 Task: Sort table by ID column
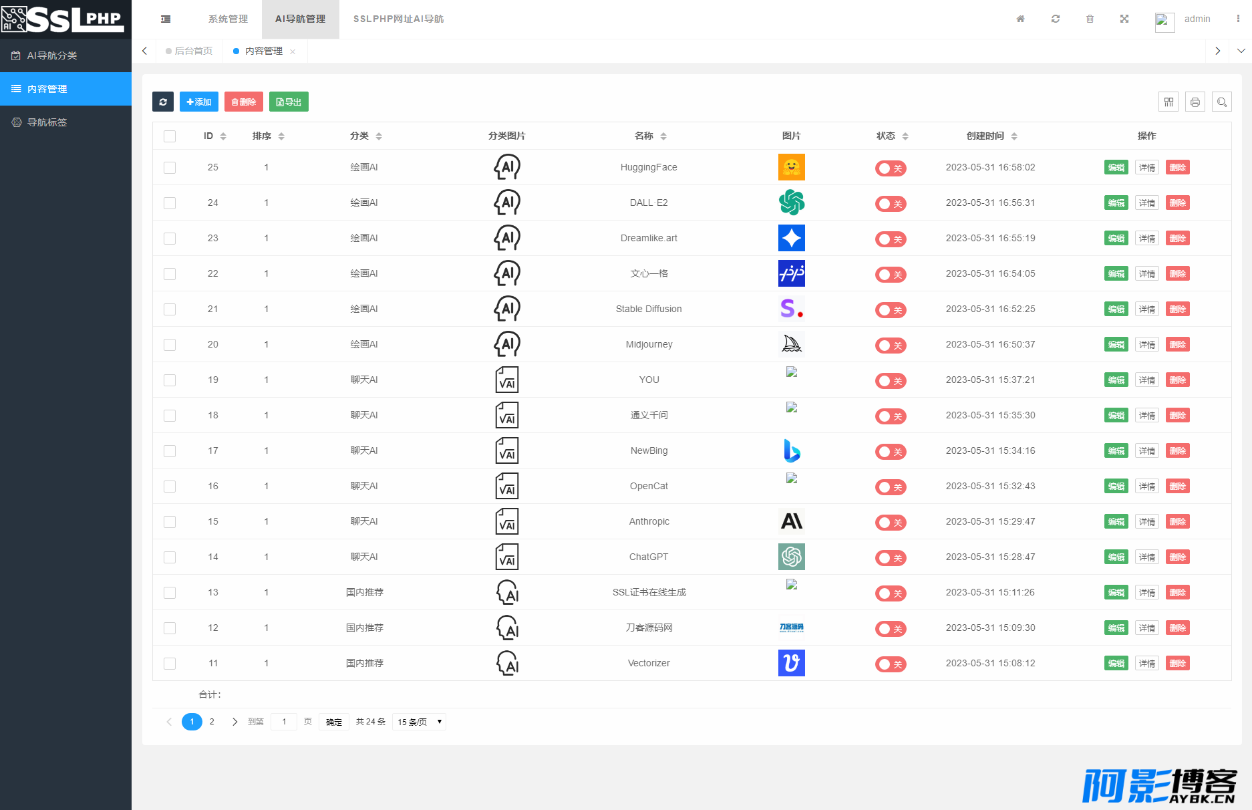click(223, 136)
